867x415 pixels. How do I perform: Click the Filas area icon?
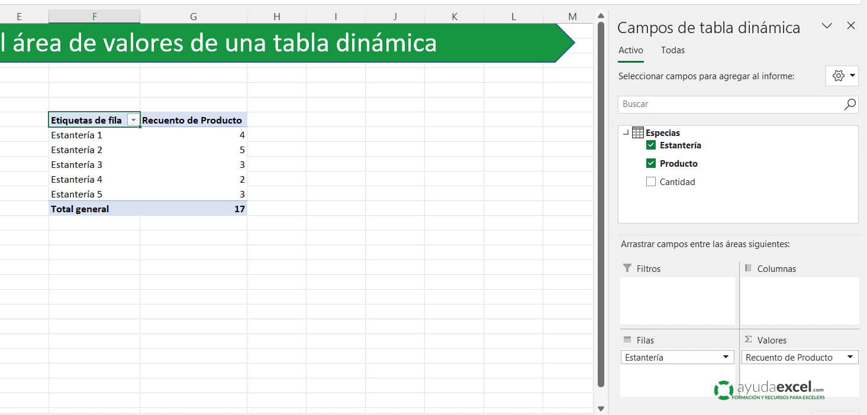tap(627, 340)
